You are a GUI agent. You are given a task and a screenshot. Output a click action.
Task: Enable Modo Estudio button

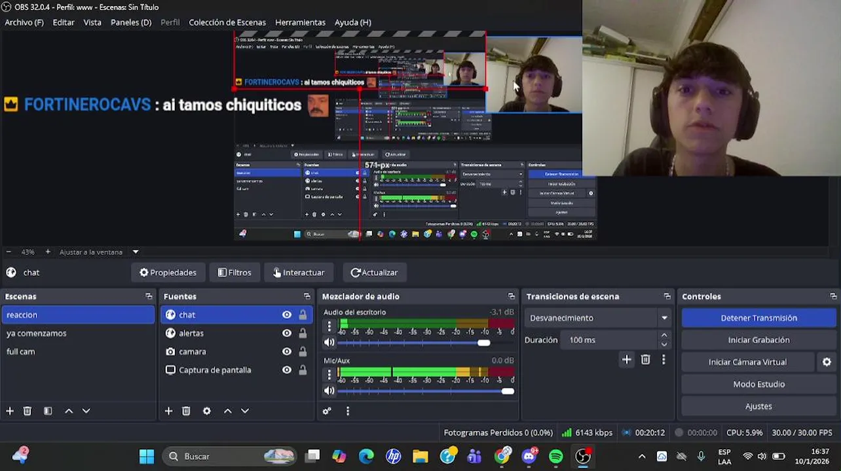[758, 384]
